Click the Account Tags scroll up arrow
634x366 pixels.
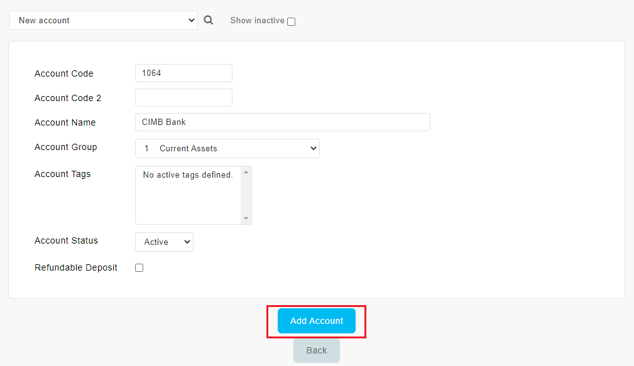[x=246, y=173]
